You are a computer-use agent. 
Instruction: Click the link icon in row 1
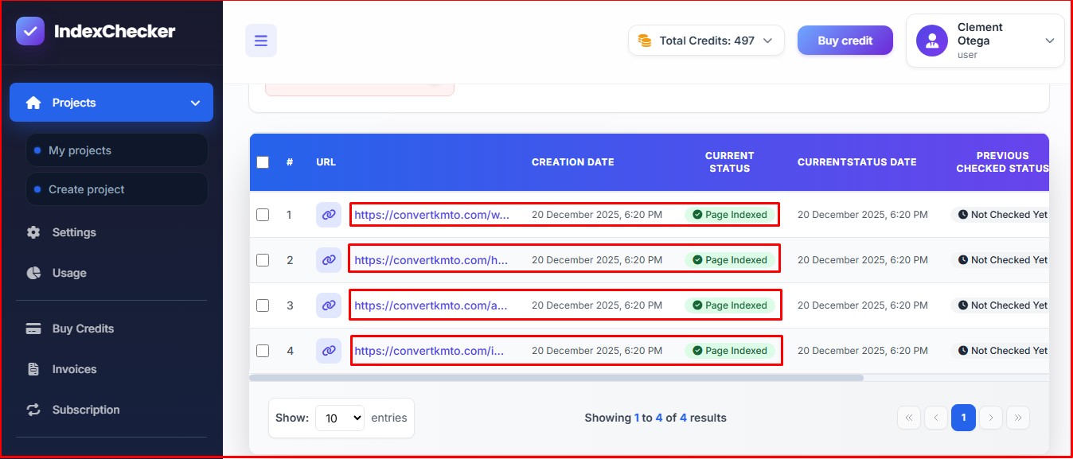(328, 215)
